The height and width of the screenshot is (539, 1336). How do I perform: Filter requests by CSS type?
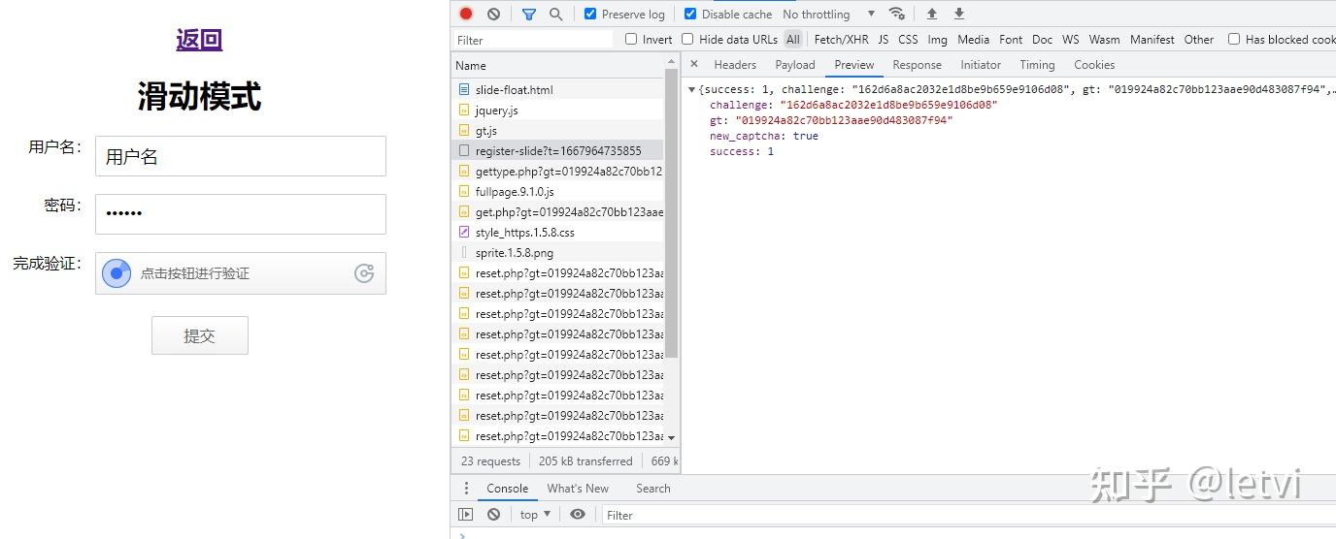point(908,40)
